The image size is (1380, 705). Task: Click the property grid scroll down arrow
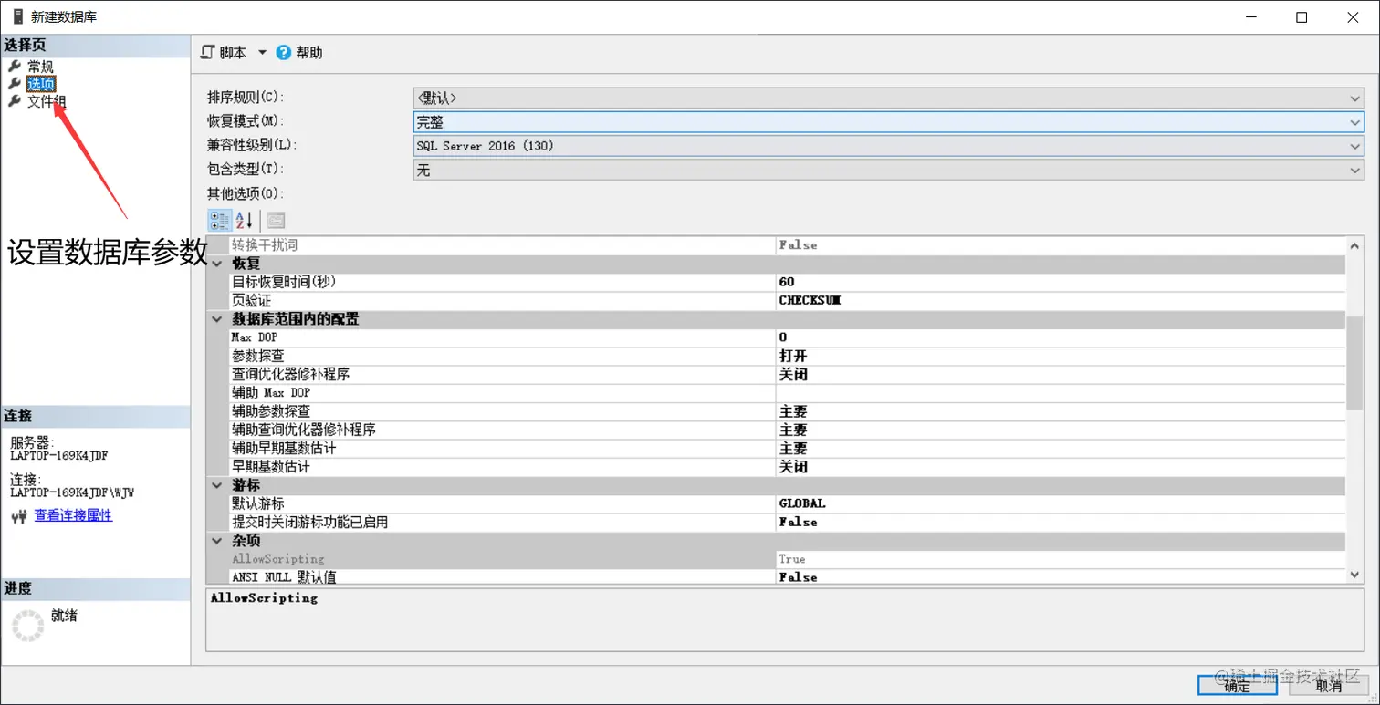click(x=1354, y=575)
